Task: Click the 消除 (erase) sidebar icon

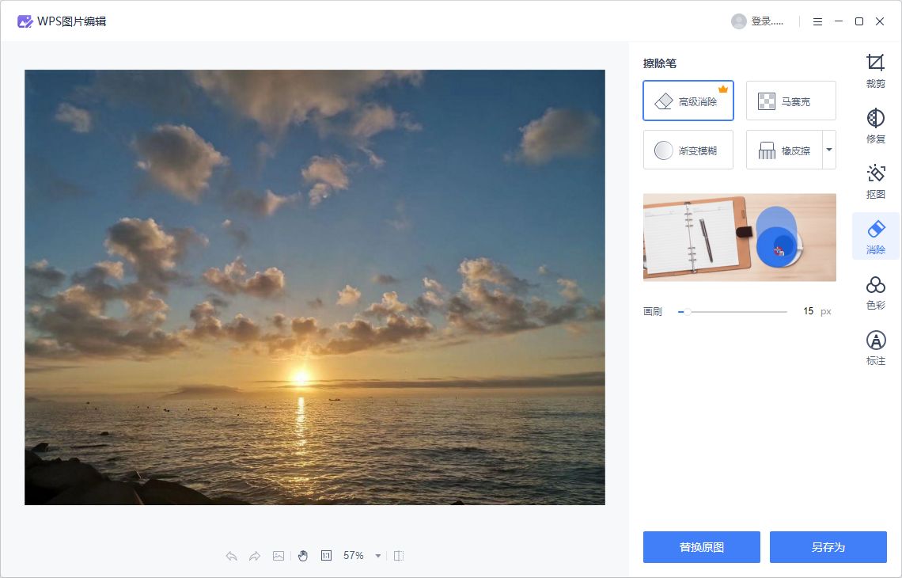Action: (875, 237)
